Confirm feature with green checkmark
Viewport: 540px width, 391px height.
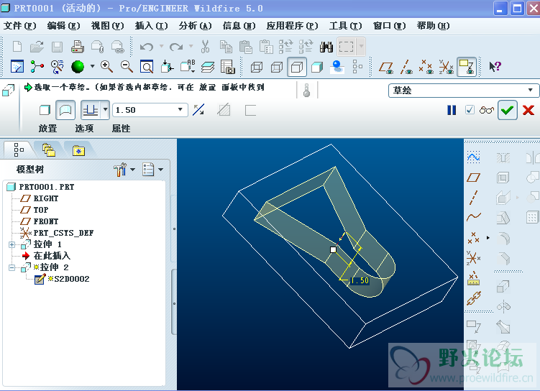tap(507, 110)
